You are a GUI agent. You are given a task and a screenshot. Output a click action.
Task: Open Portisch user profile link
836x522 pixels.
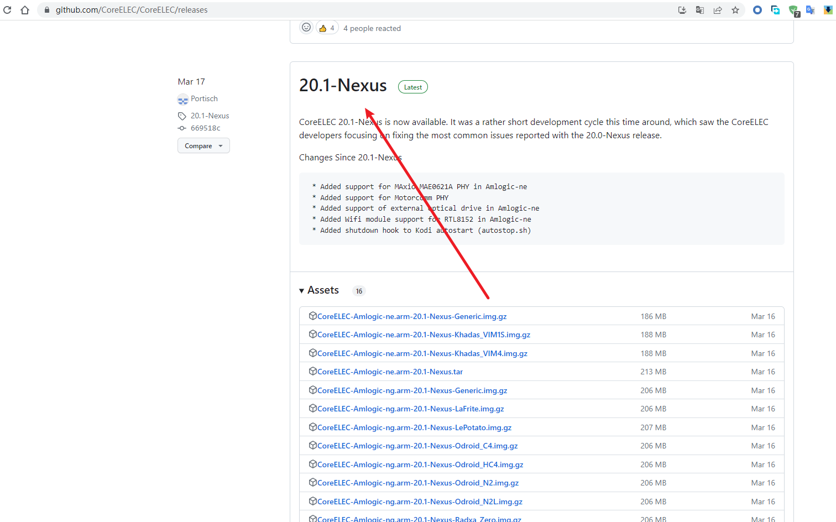(x=204, y=99)
